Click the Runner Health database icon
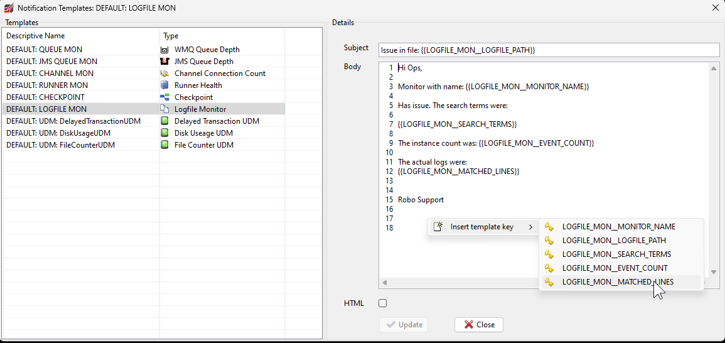Image resolution: width=725 pixels, height=343 pixels. 164,85
